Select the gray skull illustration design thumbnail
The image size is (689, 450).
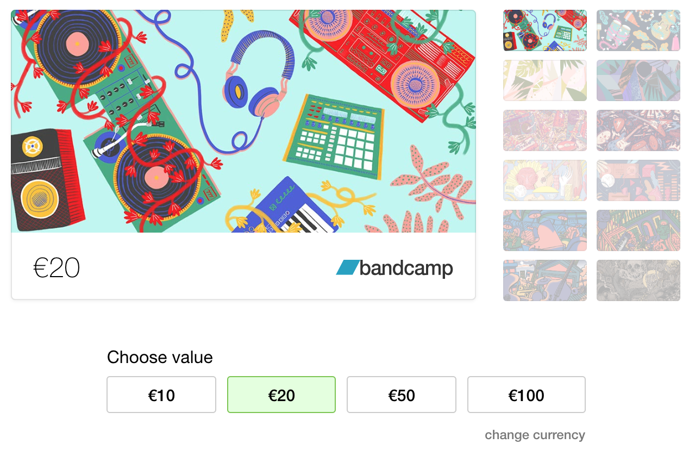click(638, 280)
